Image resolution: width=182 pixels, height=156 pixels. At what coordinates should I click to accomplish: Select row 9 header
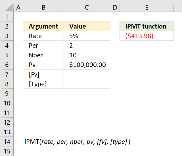tap(7, 94)
